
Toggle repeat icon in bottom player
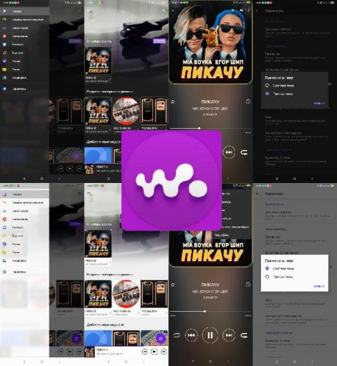(244, 335)
